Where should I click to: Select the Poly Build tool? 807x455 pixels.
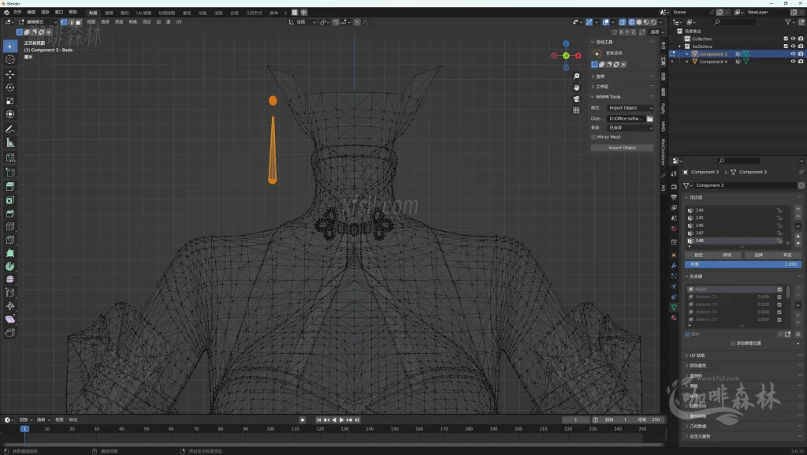[x=9, y=253]
